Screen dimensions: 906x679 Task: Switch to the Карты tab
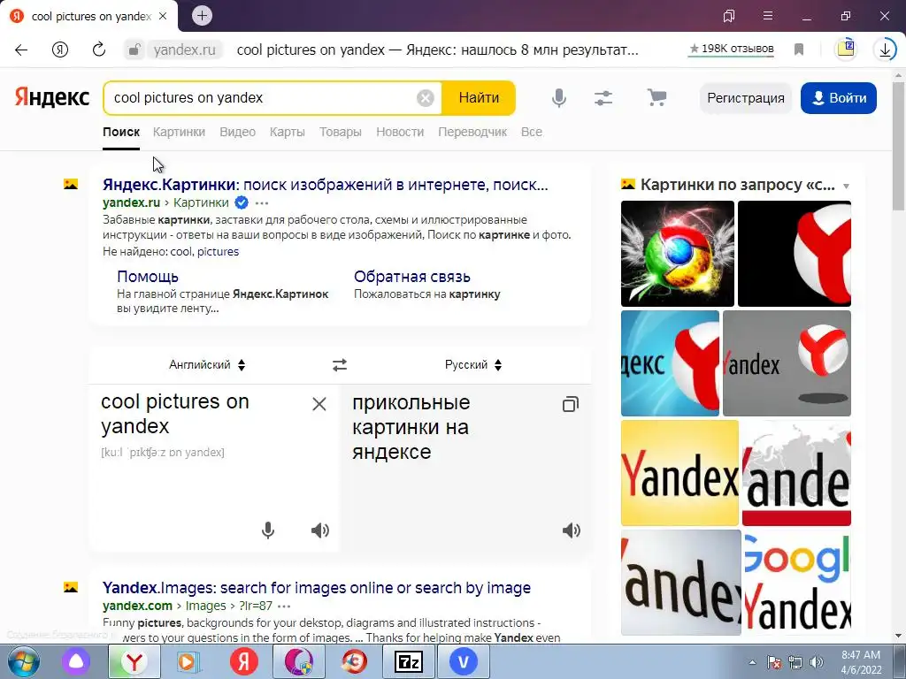(x=288, y=132)
